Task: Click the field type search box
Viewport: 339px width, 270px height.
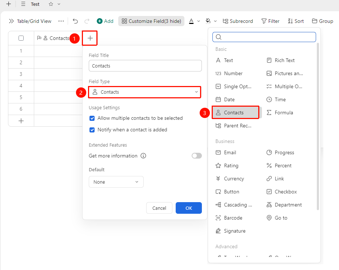Action: 264,37
